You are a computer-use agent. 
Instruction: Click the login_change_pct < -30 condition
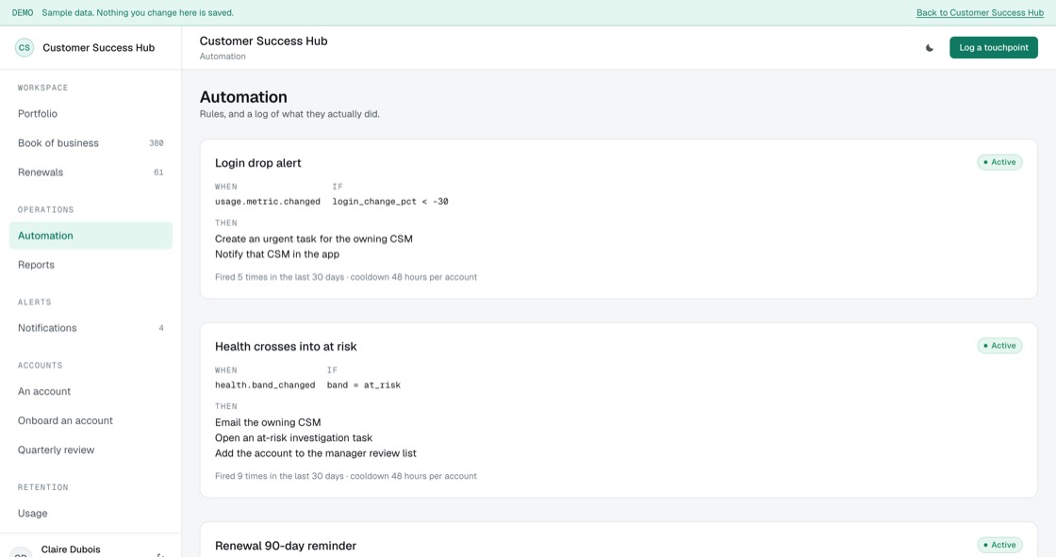click(390, 202)
